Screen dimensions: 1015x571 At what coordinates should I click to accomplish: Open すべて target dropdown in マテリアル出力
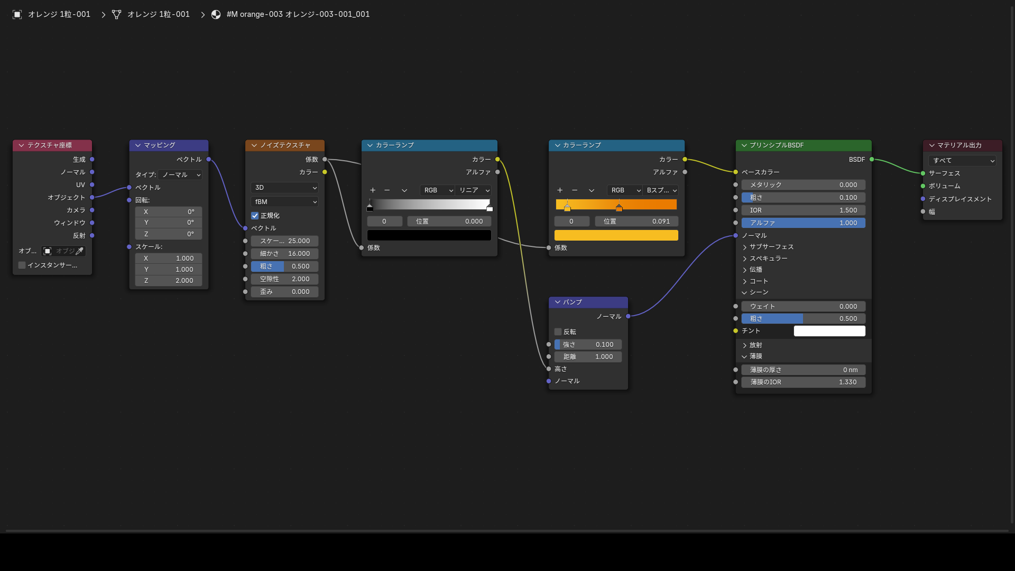(963, 161)
